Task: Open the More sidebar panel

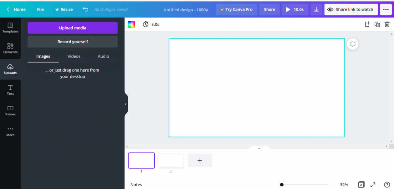Action: [10, 131]
